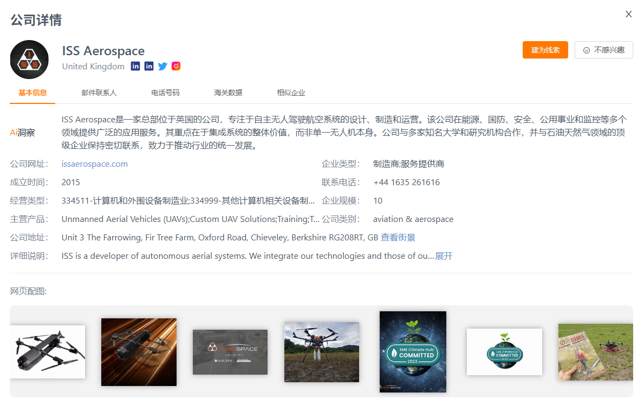644x399 pixels.
Task: Open the Twitter bird icon
Action: point(162,66)
